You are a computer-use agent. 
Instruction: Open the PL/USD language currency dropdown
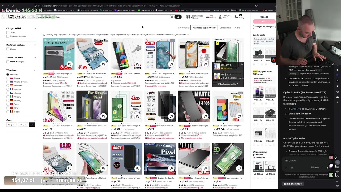211,17
